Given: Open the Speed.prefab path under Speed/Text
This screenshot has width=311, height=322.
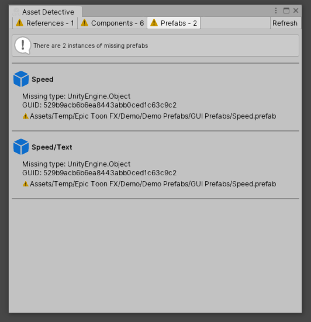Looking at the screenshot, I should [153, 184].
